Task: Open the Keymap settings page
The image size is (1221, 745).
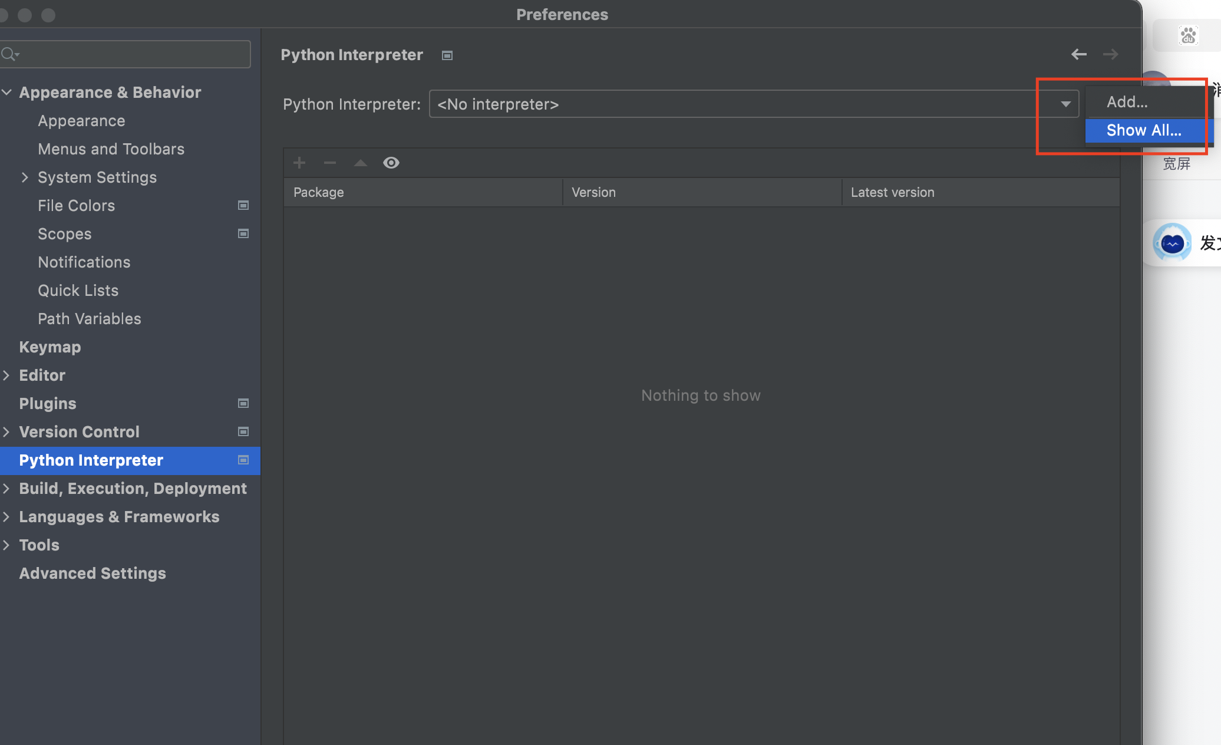Action: 49,347
